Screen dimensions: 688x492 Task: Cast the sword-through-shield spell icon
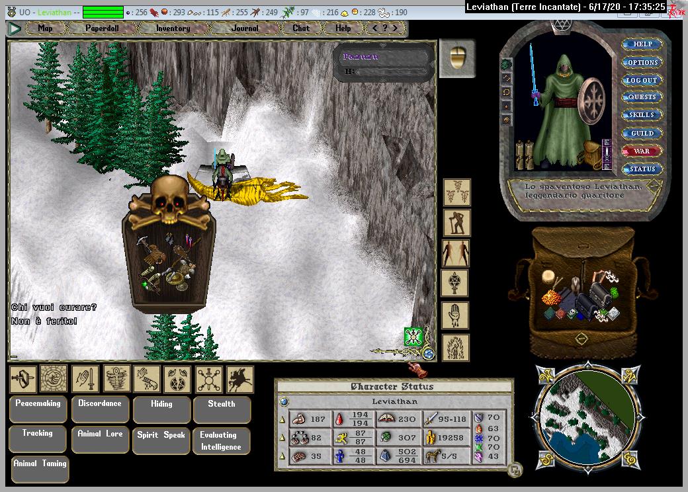[23, 379]
